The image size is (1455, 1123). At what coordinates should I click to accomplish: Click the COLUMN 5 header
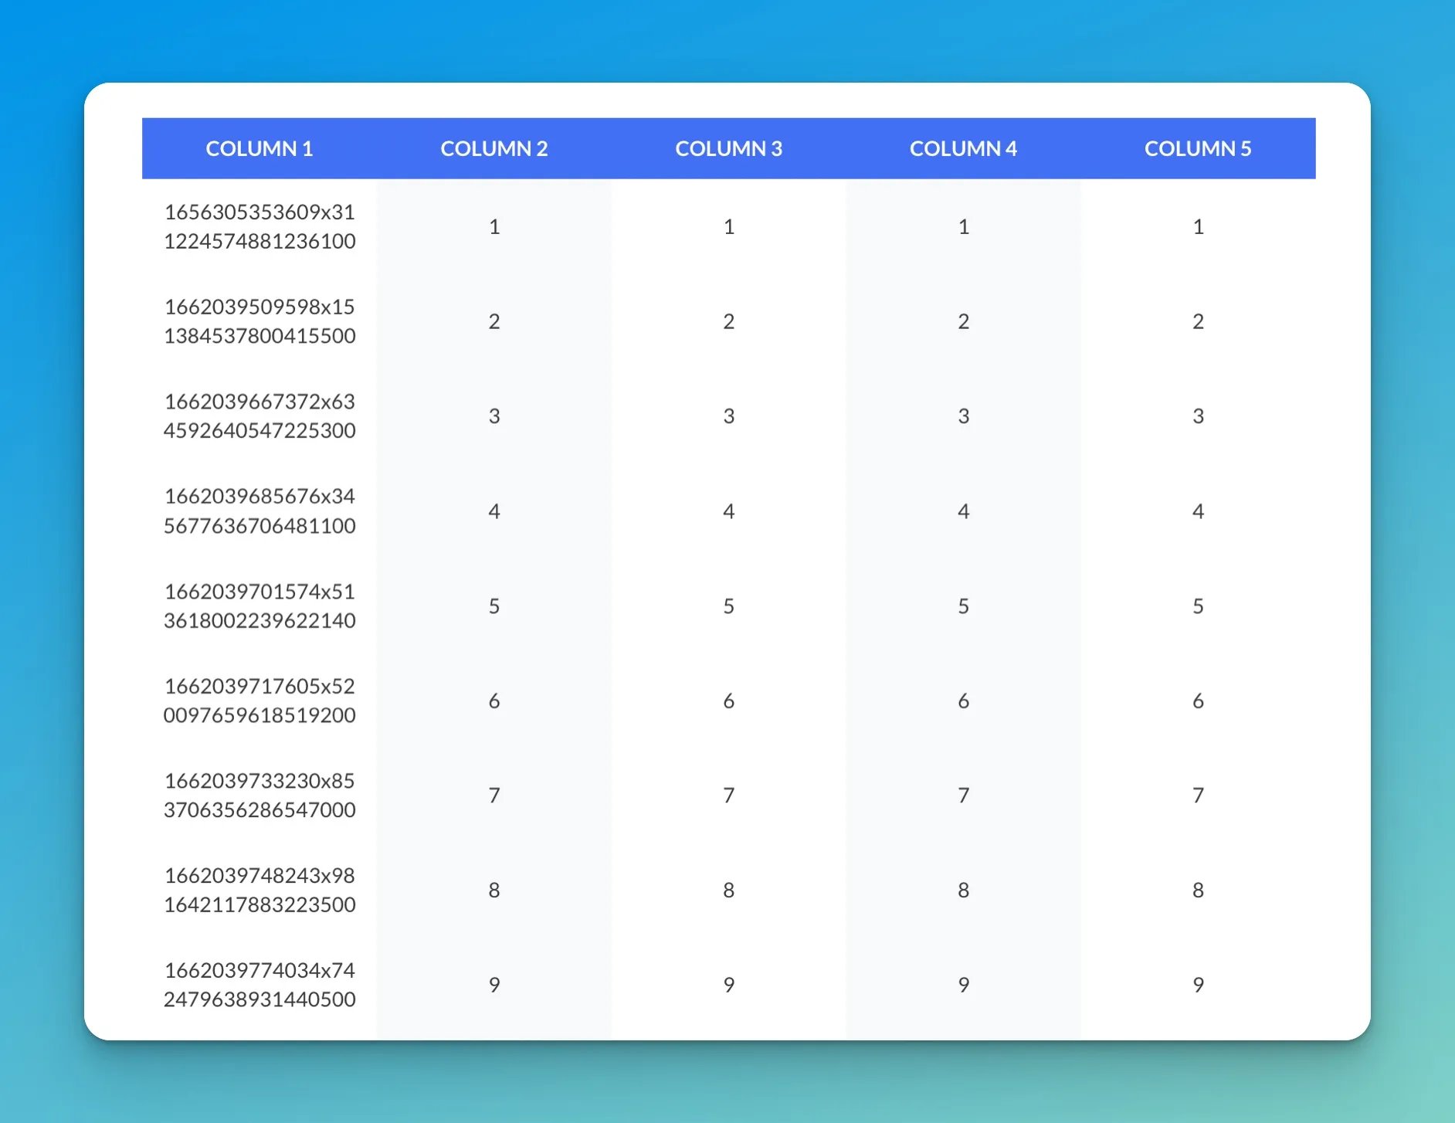click(x=1198, y=148)
